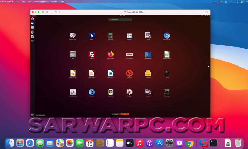Open the Virtual Machine menu
The width and height of the screenshot is (248, 149).
[x=41, y=2]
